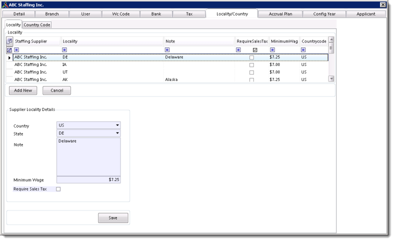Click filter icon under Countrycode column

click(303, 50)
